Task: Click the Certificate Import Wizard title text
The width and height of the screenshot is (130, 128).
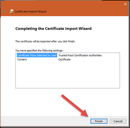Action: (30, 12)
